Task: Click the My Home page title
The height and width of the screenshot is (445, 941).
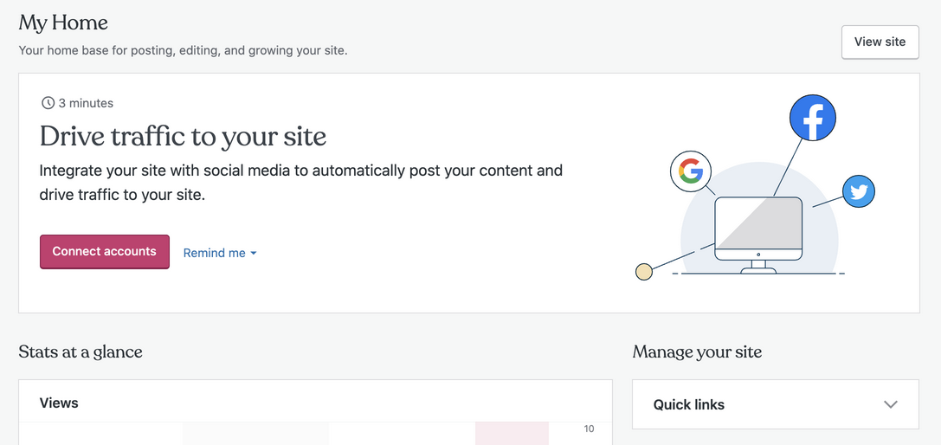Action: [63, 23]
